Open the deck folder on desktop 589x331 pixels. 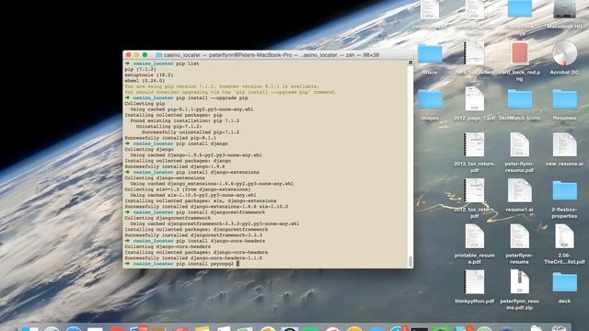(x=564, y=282)
